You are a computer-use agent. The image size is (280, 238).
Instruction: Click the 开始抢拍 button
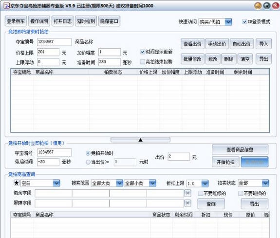point(225,162)
